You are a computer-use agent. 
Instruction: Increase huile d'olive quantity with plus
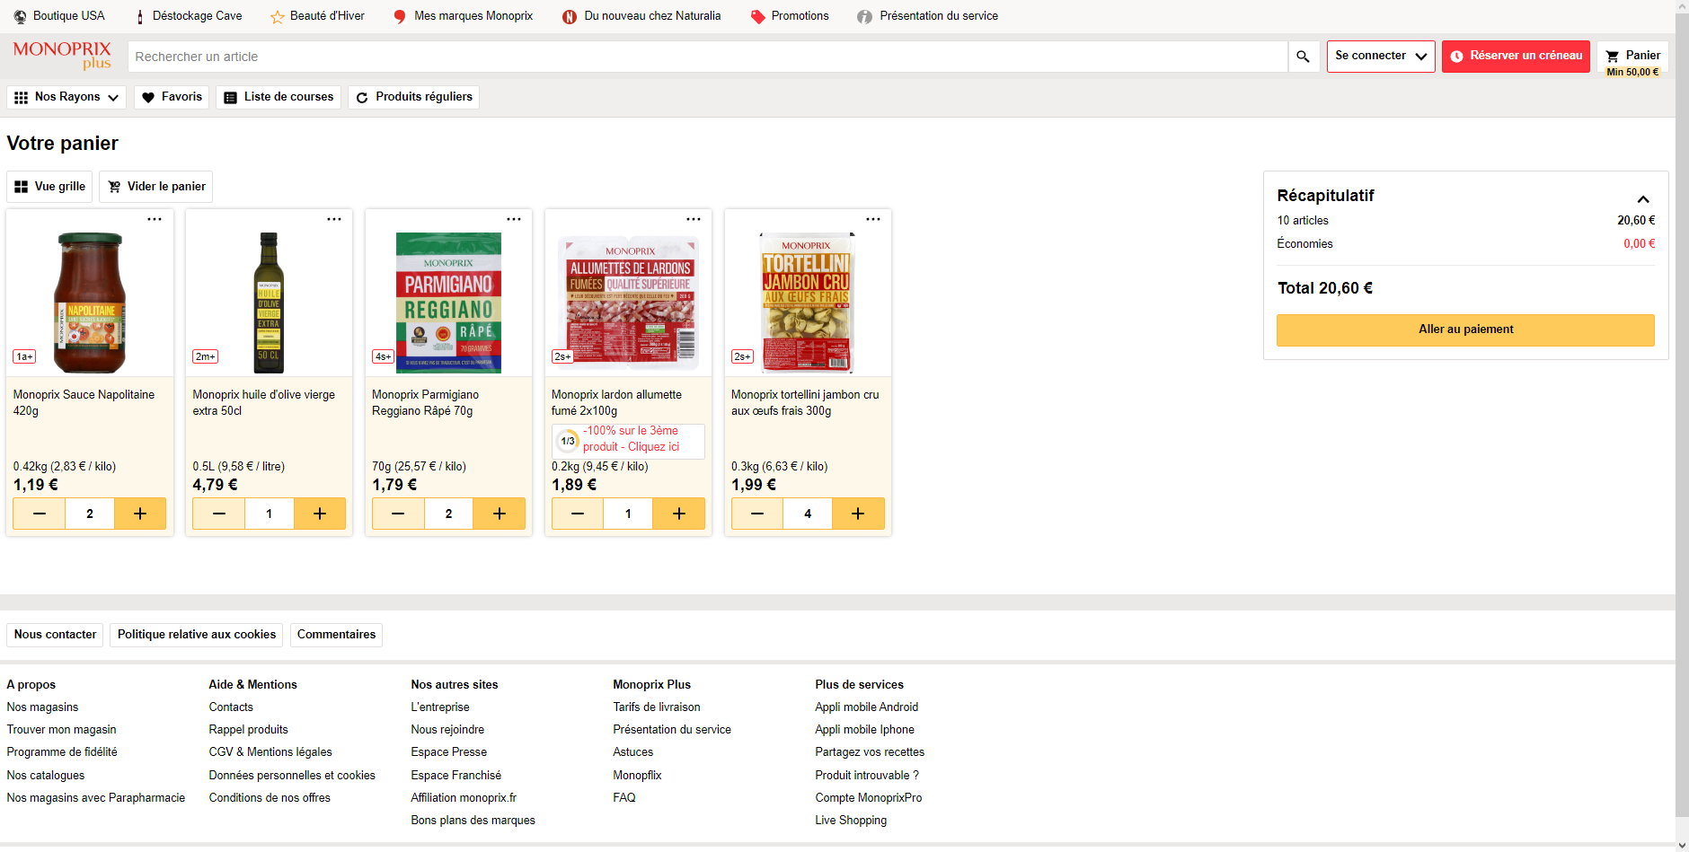(x=320, y=514)
